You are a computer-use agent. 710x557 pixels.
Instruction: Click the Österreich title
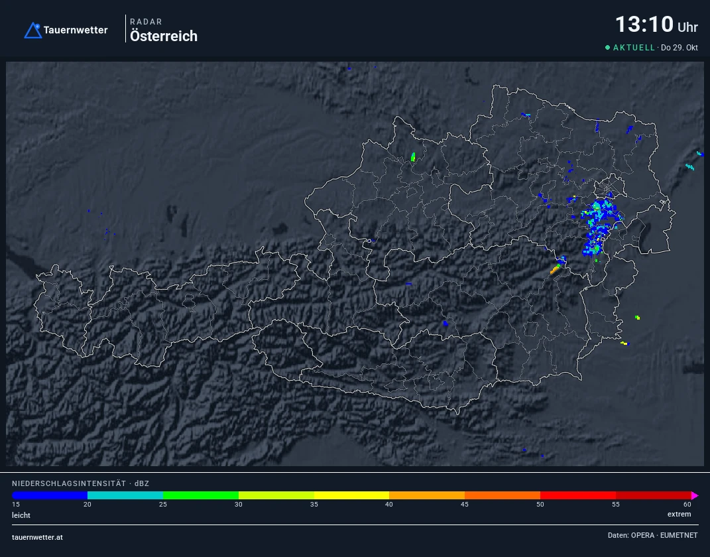[164, 36]
